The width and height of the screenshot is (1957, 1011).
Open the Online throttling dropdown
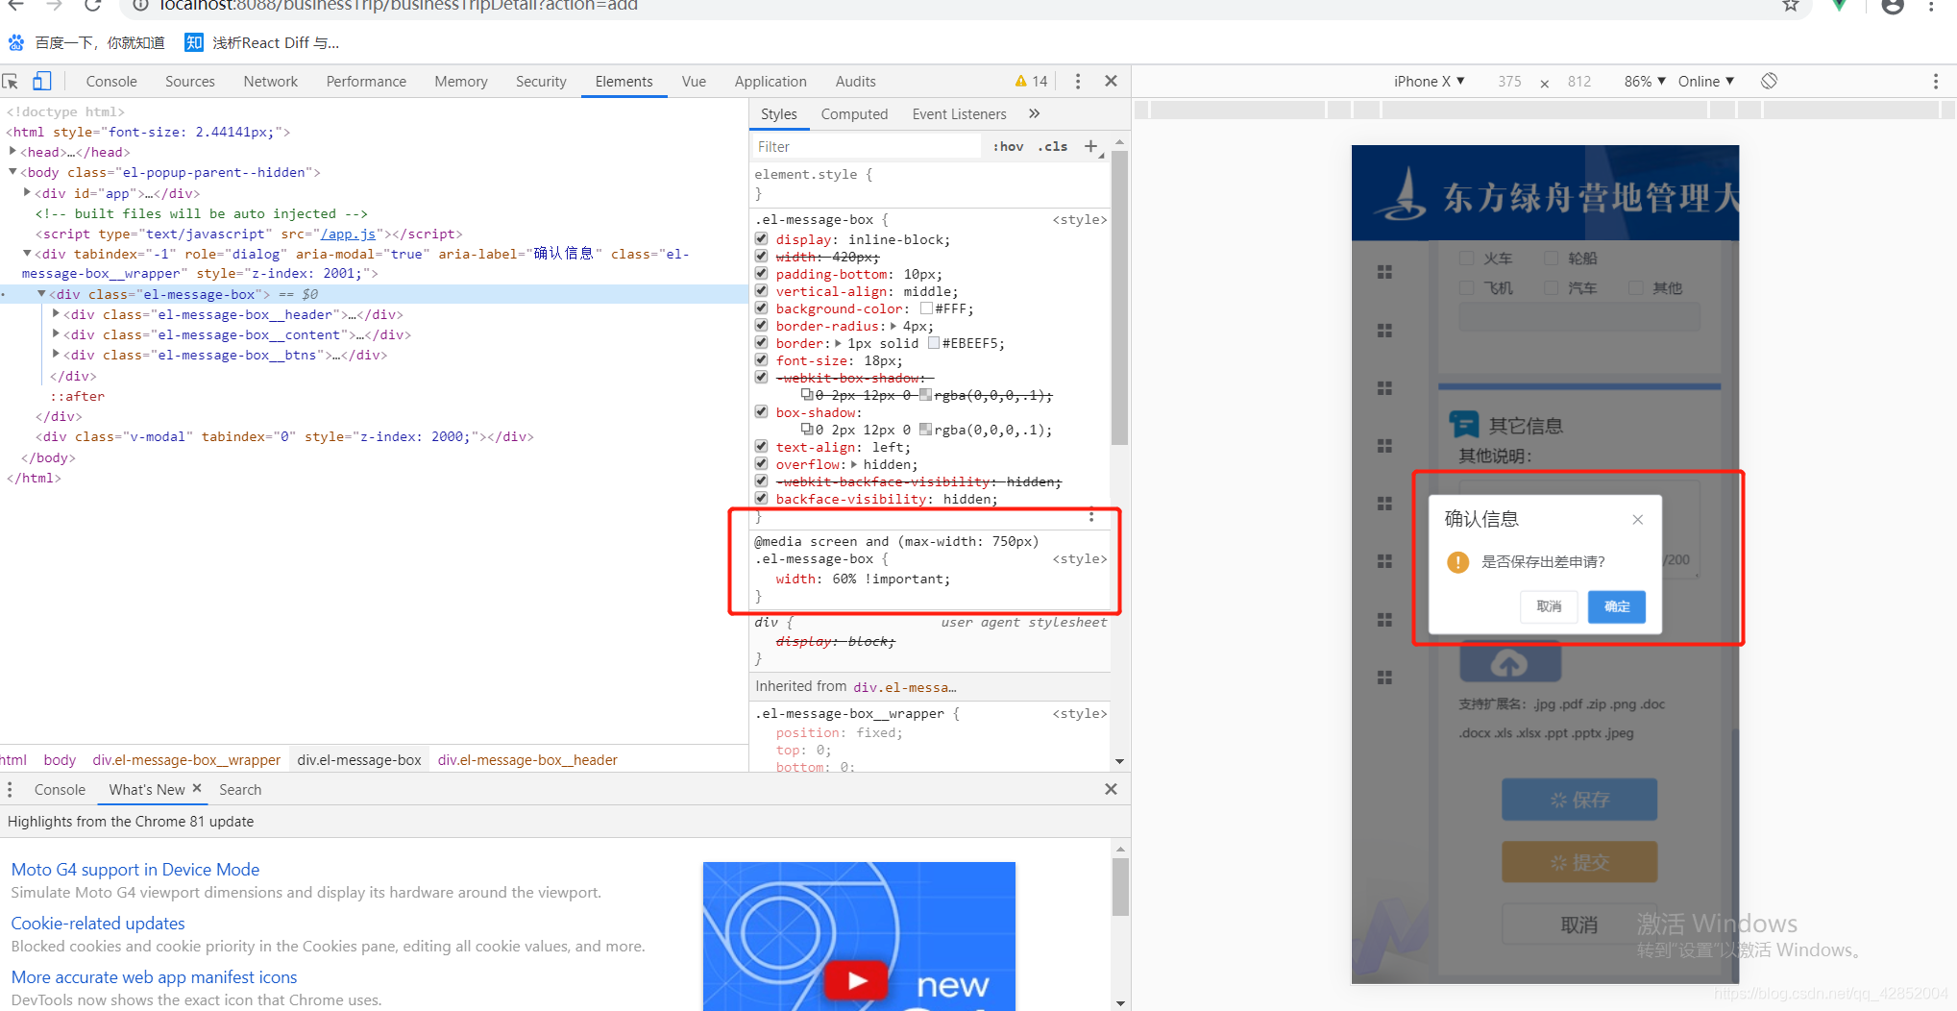[1705, 82]
